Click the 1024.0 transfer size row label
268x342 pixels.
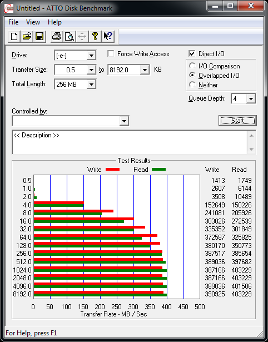pyautogui.click(x=22, y=270)
